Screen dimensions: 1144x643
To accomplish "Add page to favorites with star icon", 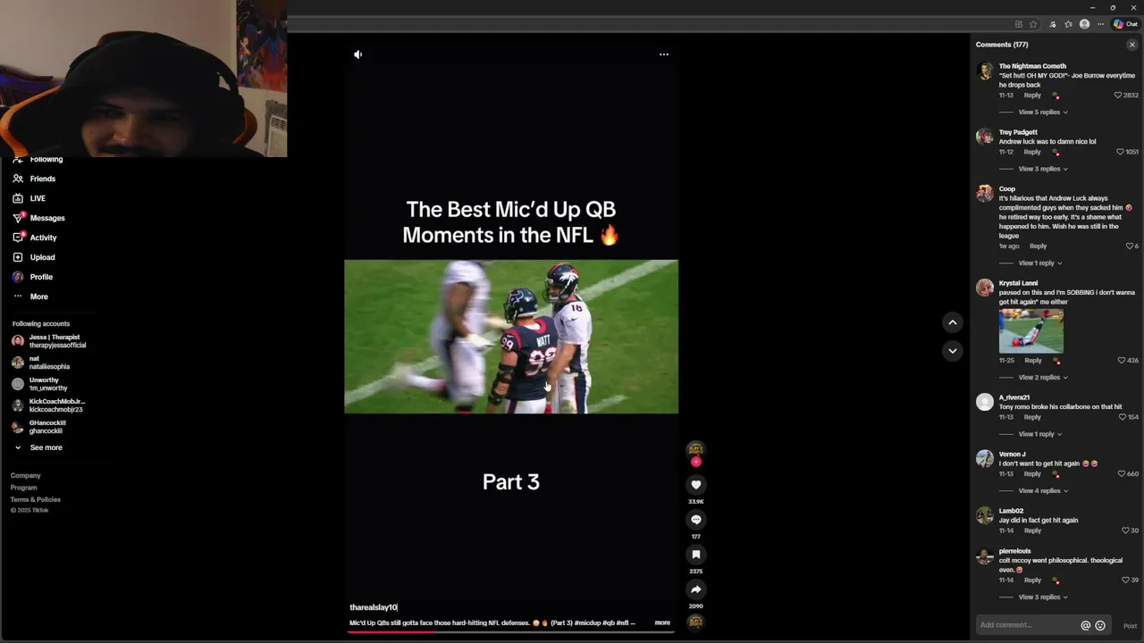I will pyautogui.click(x=1033, y=24).
